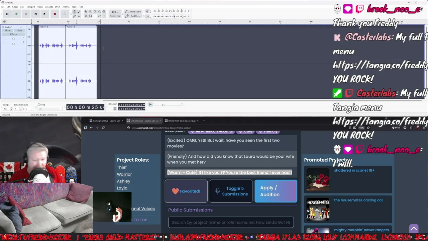
Task: Open selection end time format dropdown
Action: pyautogui.click(x=144, y=109)
